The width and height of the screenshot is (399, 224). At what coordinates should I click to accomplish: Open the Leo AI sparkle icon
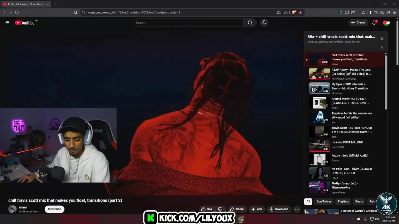coord(382,12)
